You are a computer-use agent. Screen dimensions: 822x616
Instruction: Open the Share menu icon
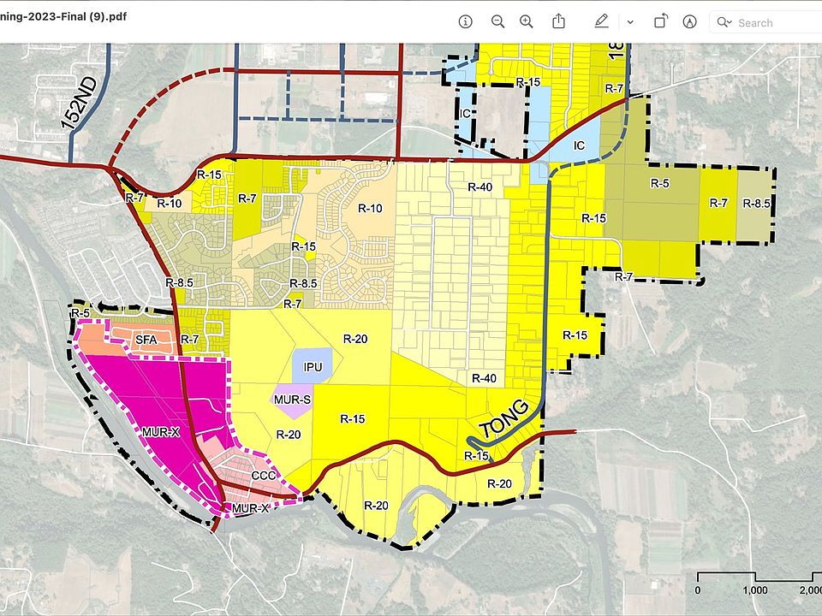pyautogui.click(x=558, y=21)
